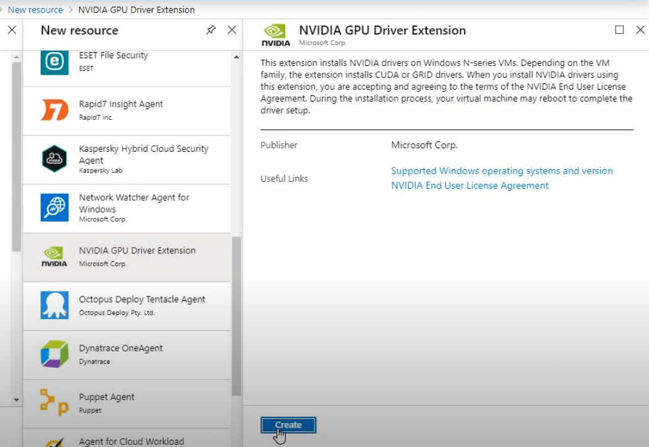Select Agent for Cloud Workload entry
Image resolution: width=649 pixels, height=447 pixels.
coord(127,438)
